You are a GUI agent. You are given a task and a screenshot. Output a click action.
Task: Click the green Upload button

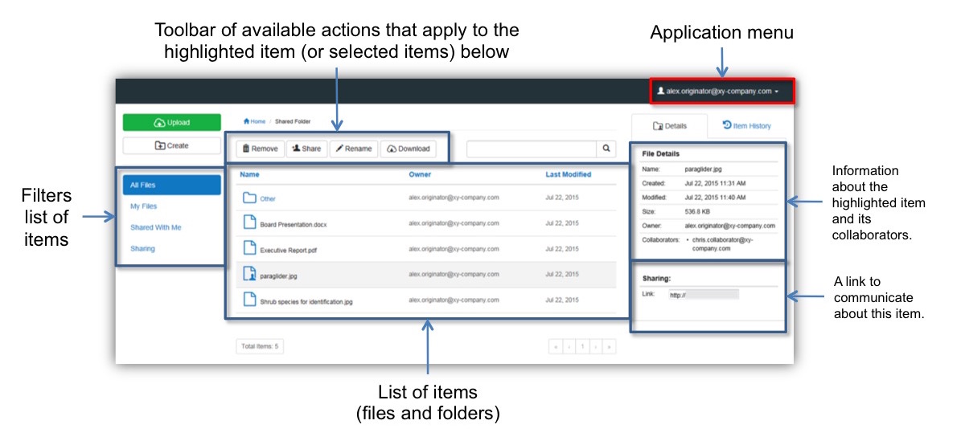click(x=171, y=123)
